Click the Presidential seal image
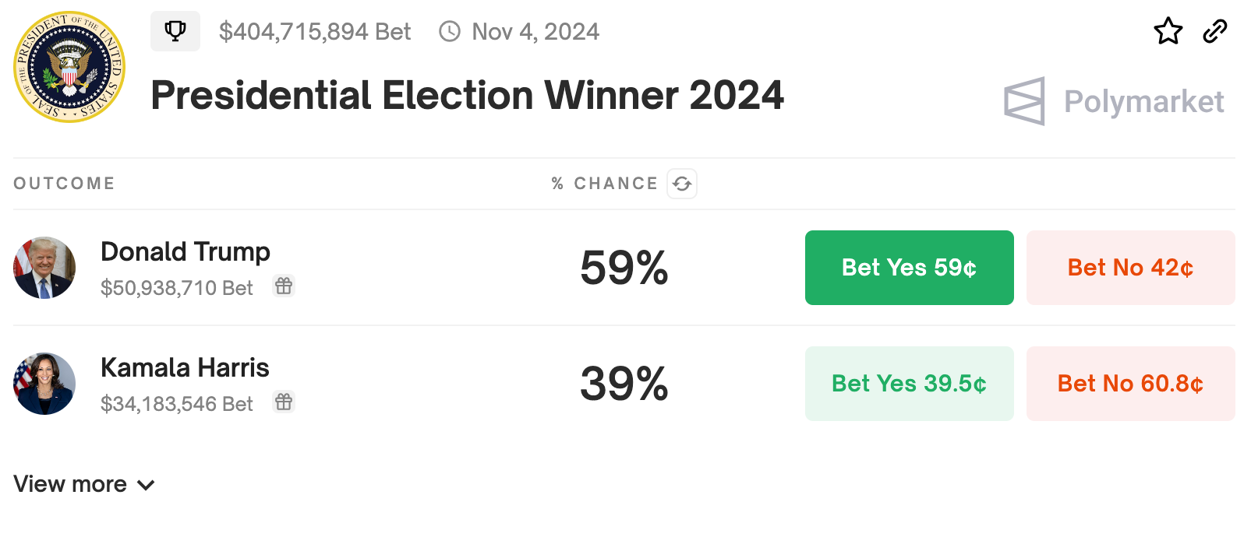1251x551 pixels. tap(69, 67)
